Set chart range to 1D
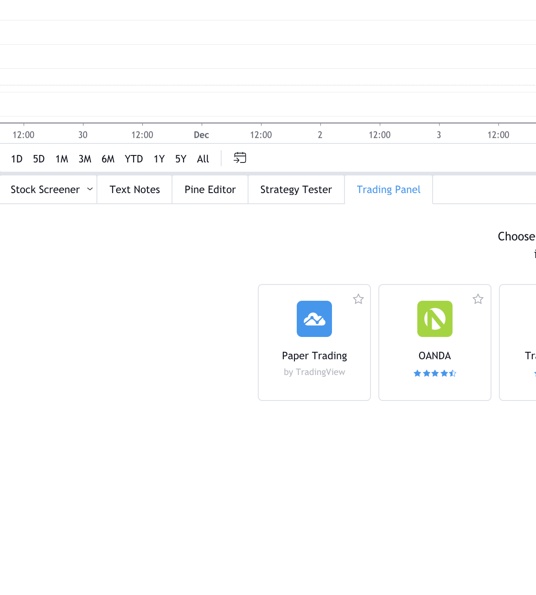 (17, 159)
